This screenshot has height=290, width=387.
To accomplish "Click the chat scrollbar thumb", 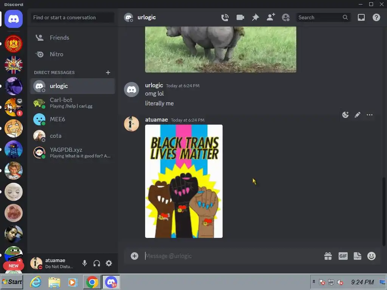I will (384, 211).
